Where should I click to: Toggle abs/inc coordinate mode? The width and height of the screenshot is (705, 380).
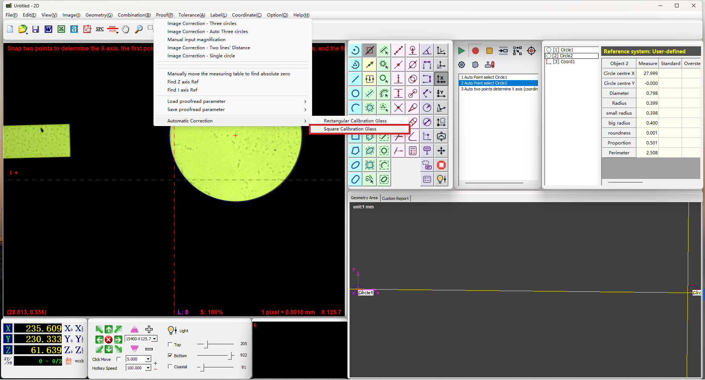pyautogui.click(x=69, y=361)
